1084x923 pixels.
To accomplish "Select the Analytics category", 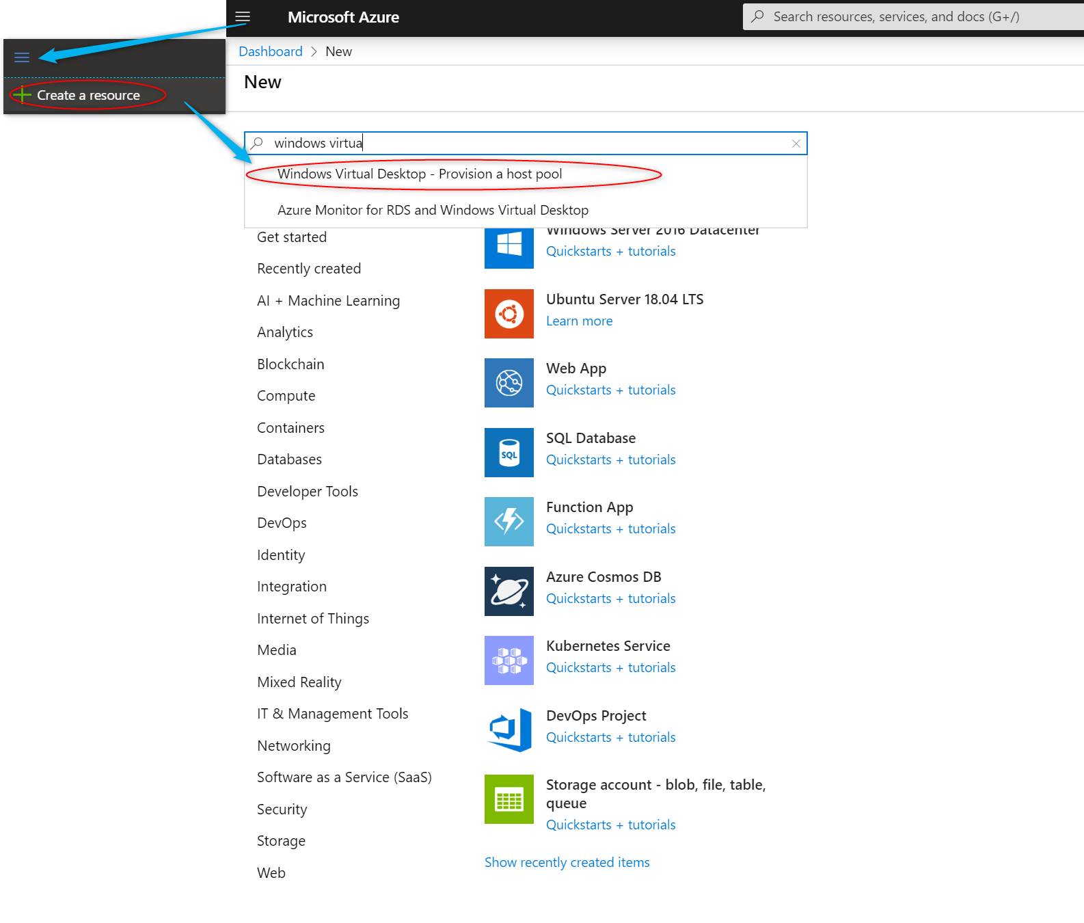I will click(x=285, y=332).
